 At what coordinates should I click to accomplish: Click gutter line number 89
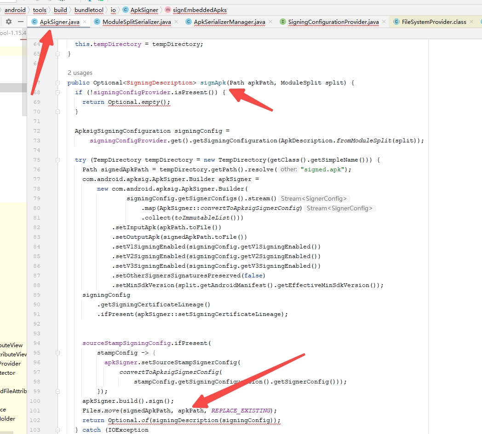37,295
